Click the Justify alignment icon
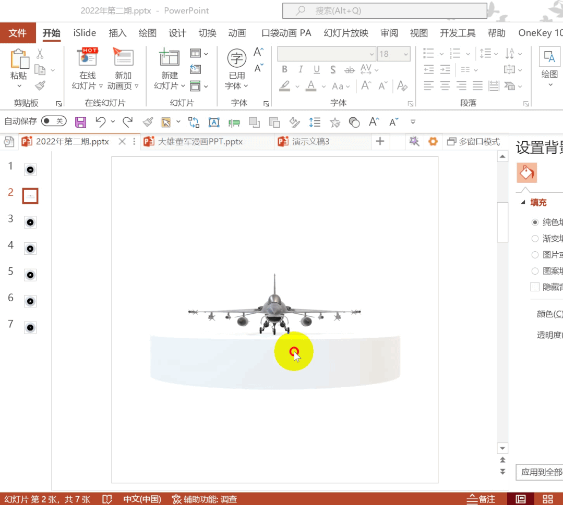The image size is (563, 505). click(477, 85)
